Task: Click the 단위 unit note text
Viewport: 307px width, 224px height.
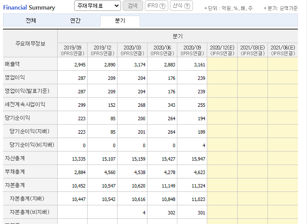Action: (229, 8)
